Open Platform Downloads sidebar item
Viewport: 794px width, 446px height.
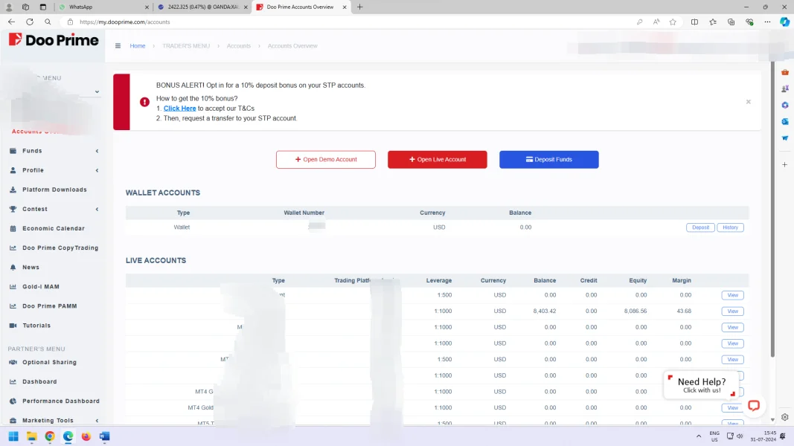tap(54, 190)
